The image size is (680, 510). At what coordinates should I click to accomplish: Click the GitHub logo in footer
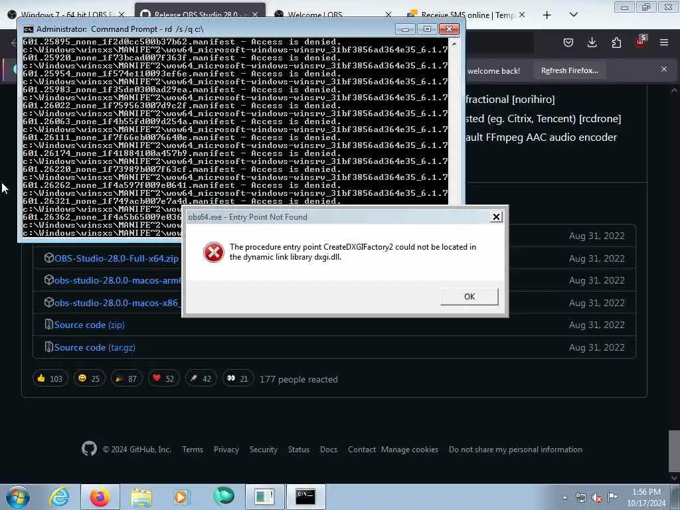point(90,449)
